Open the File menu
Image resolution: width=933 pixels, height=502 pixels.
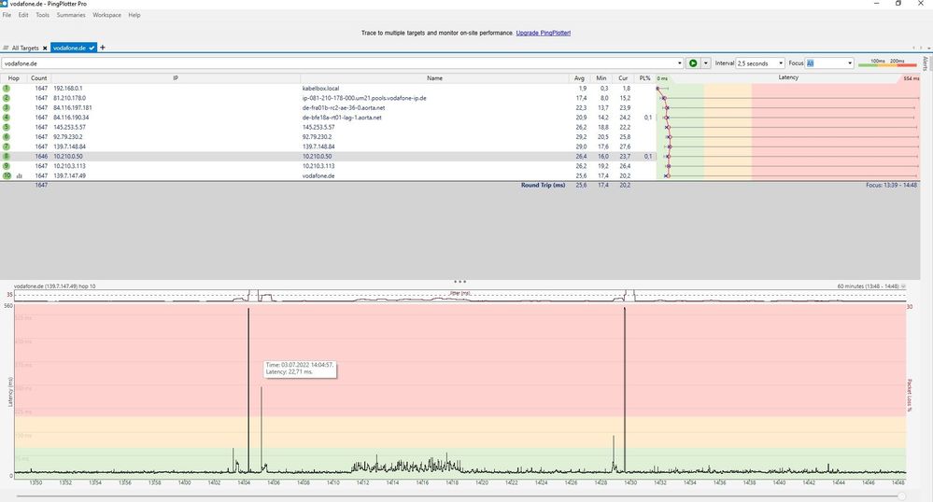[7, 15]
